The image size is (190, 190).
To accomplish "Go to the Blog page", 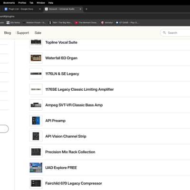I will [8, 33].
